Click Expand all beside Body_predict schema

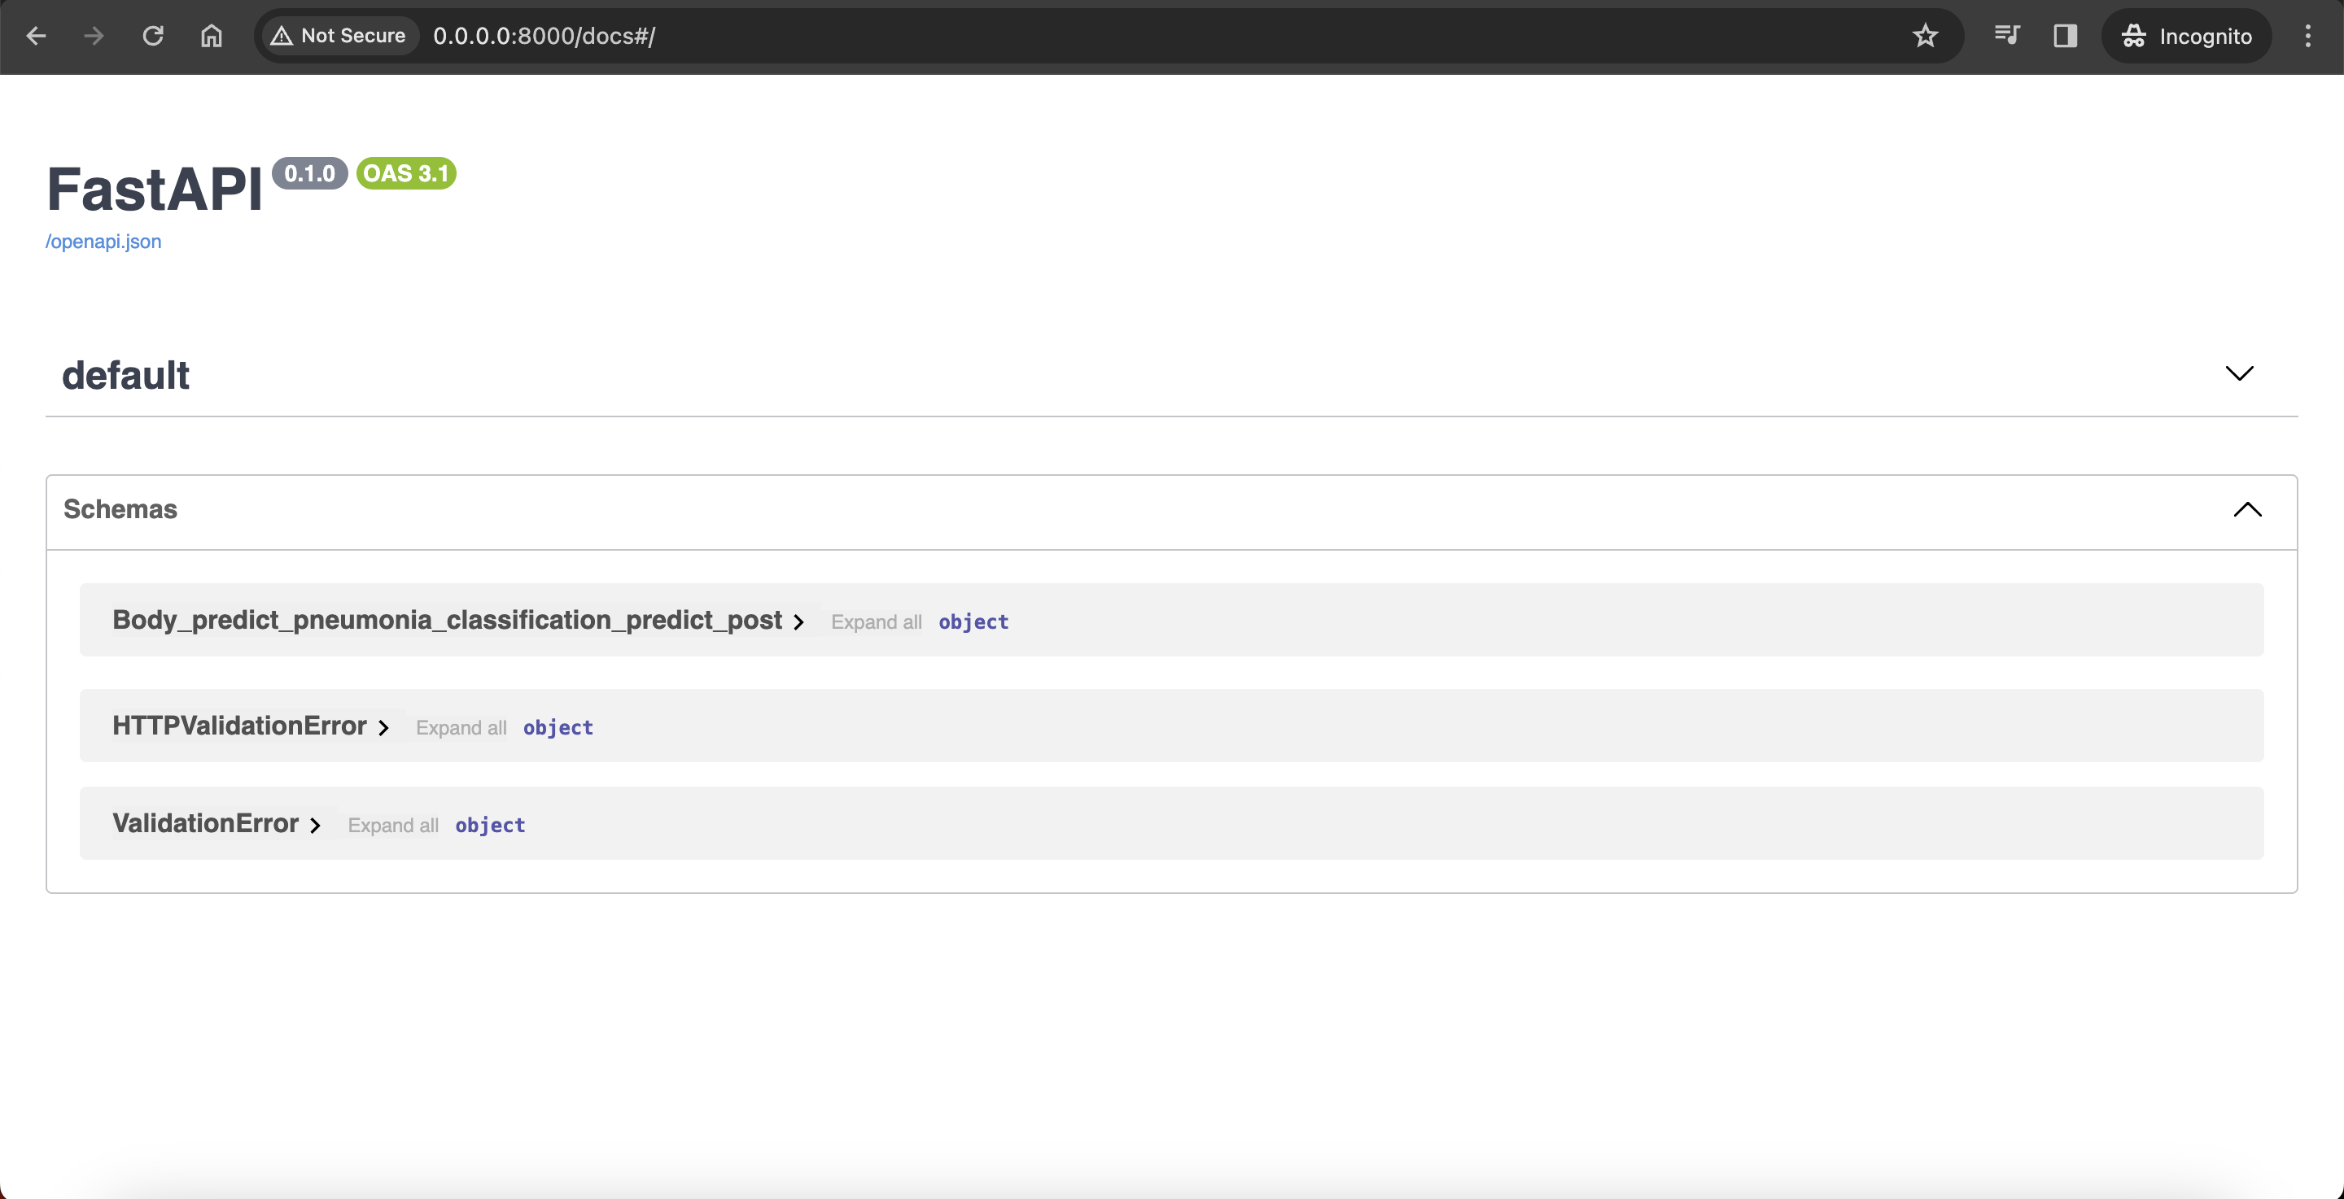(876, 622)
